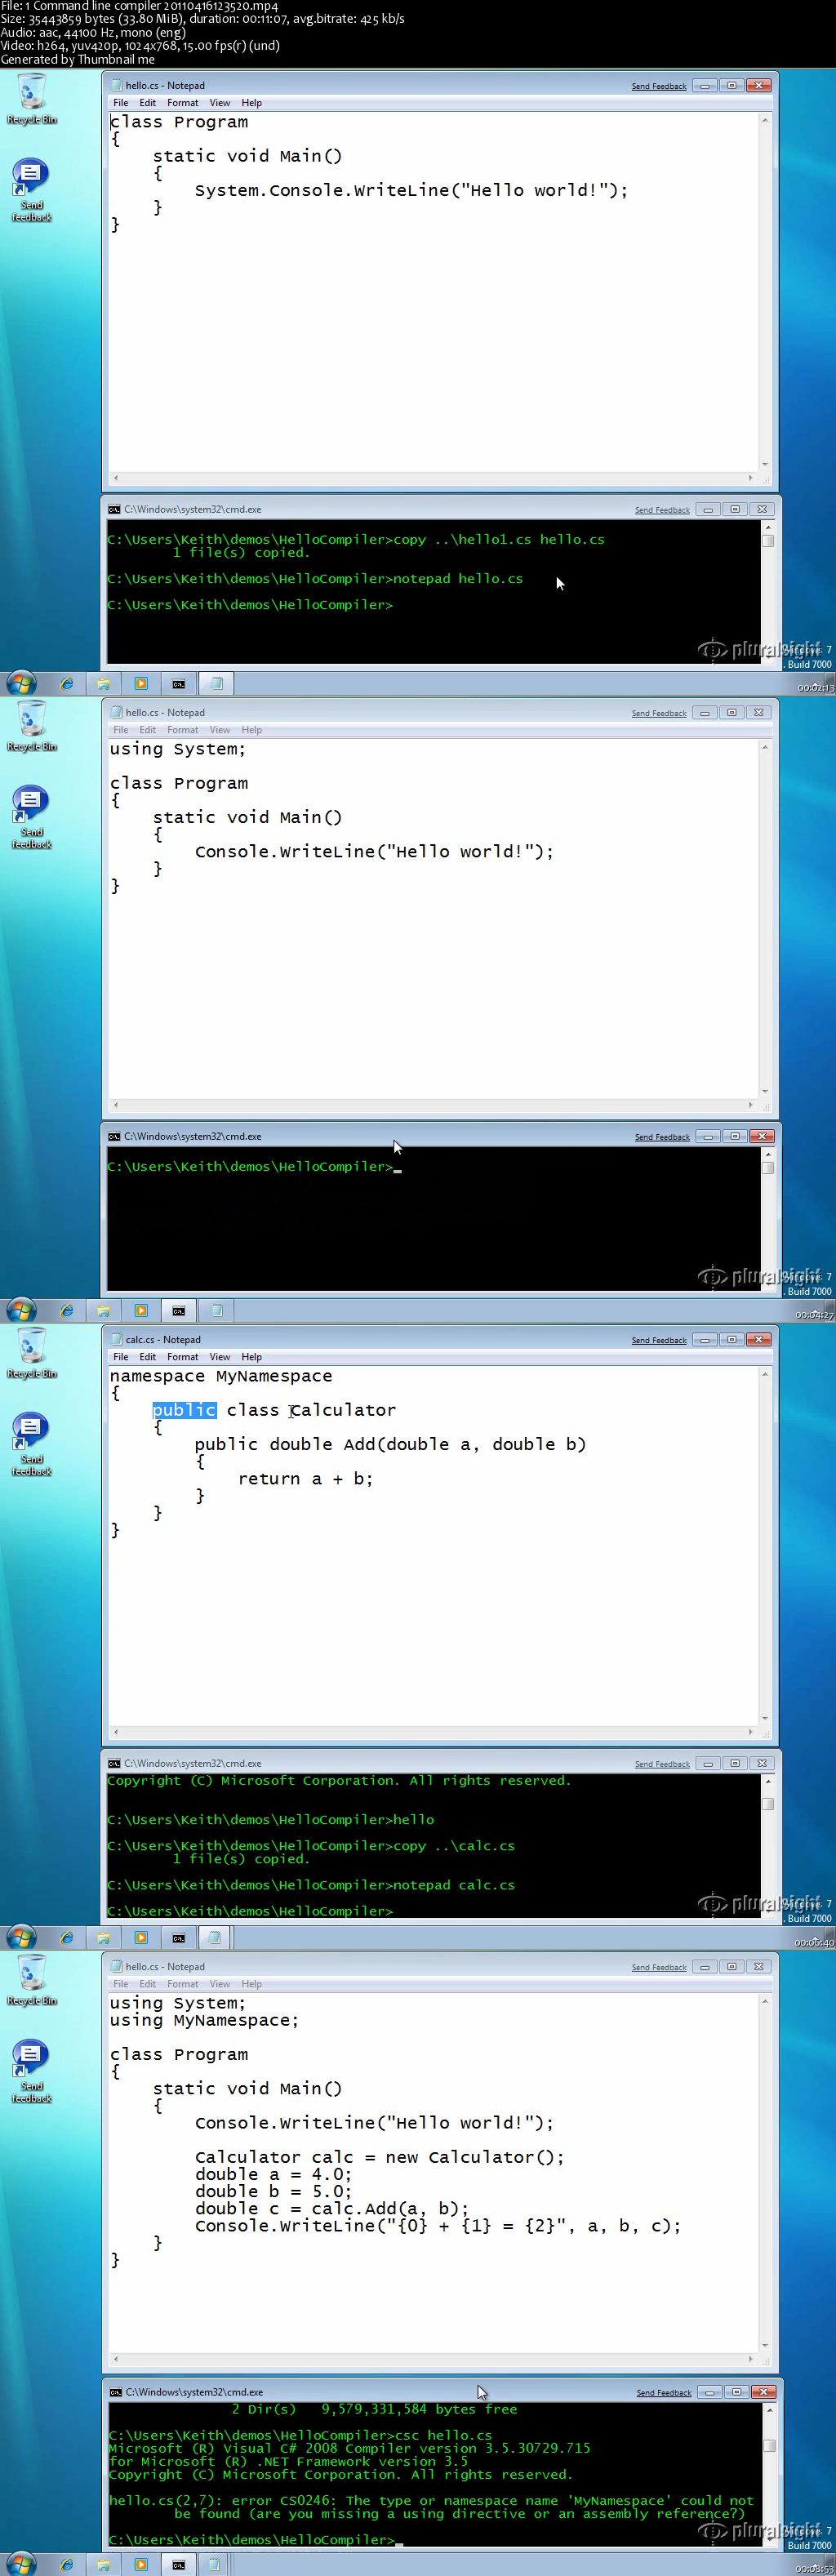Switch to Notepad from taskbar marked 00:06:40
The image size is (836, 2576).
[216, 1938]
